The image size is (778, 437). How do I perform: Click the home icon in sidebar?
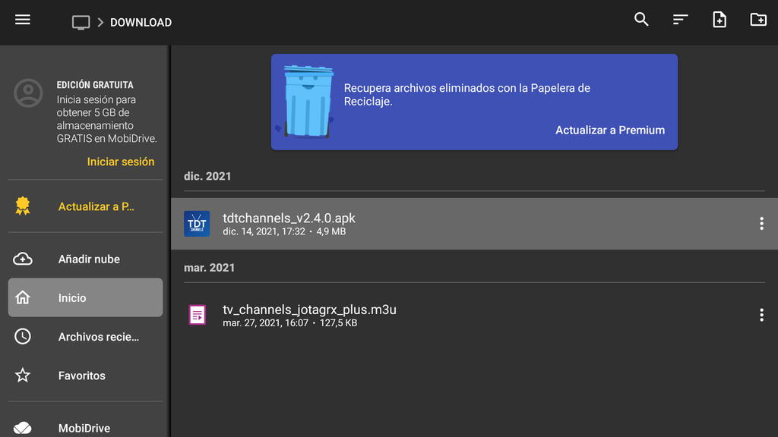coord(22,297)
